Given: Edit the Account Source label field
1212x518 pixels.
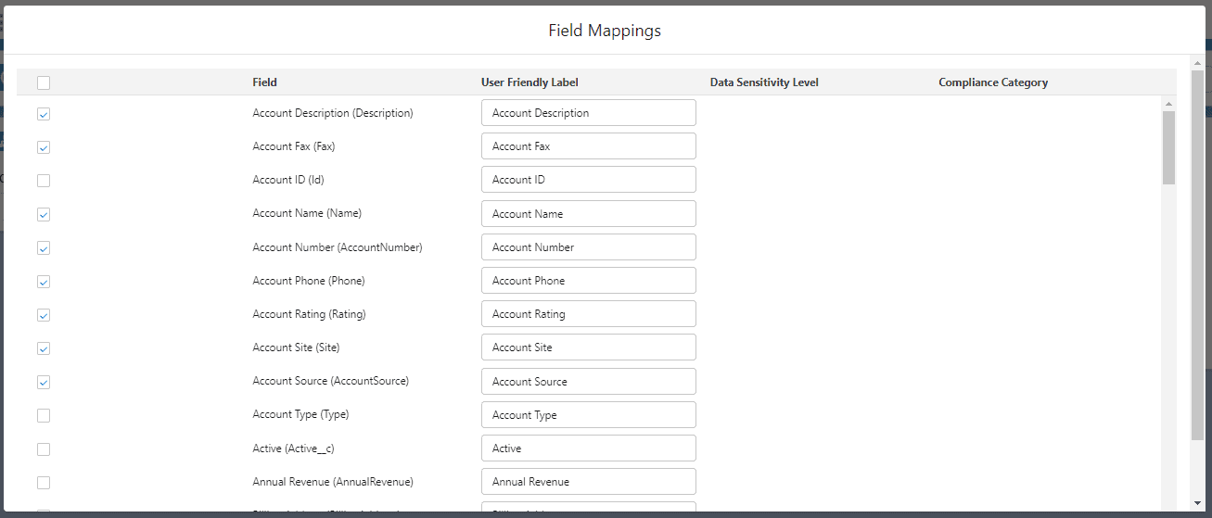Looking at the screenshot, I should [588, 382].
